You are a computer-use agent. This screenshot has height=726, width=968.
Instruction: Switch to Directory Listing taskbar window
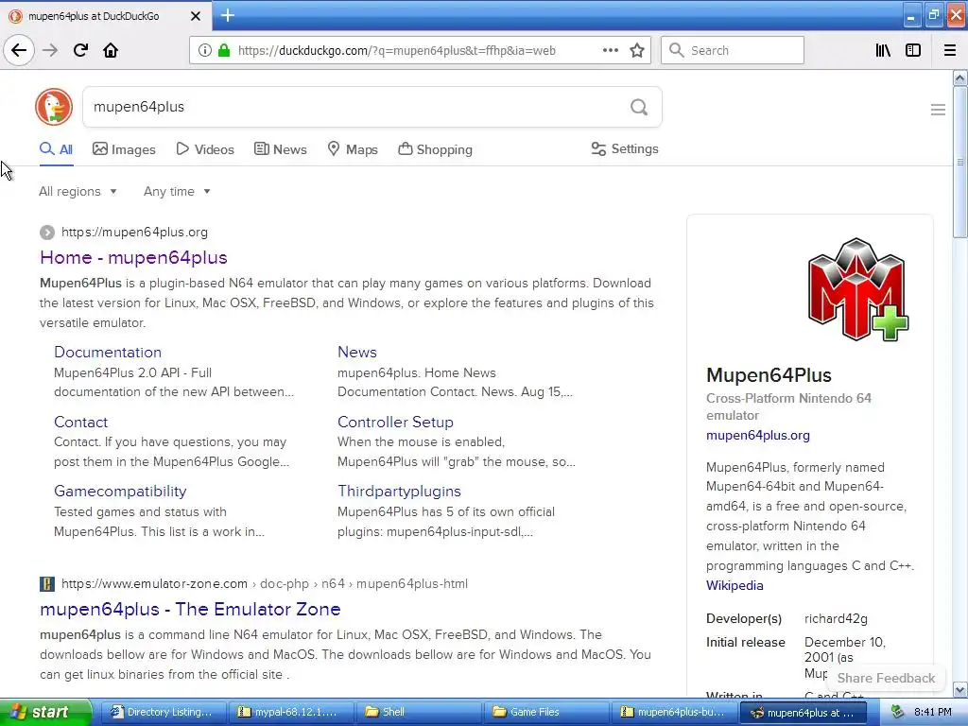coord(163,712)
